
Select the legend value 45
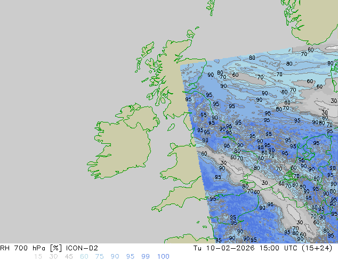coord(69,257)
